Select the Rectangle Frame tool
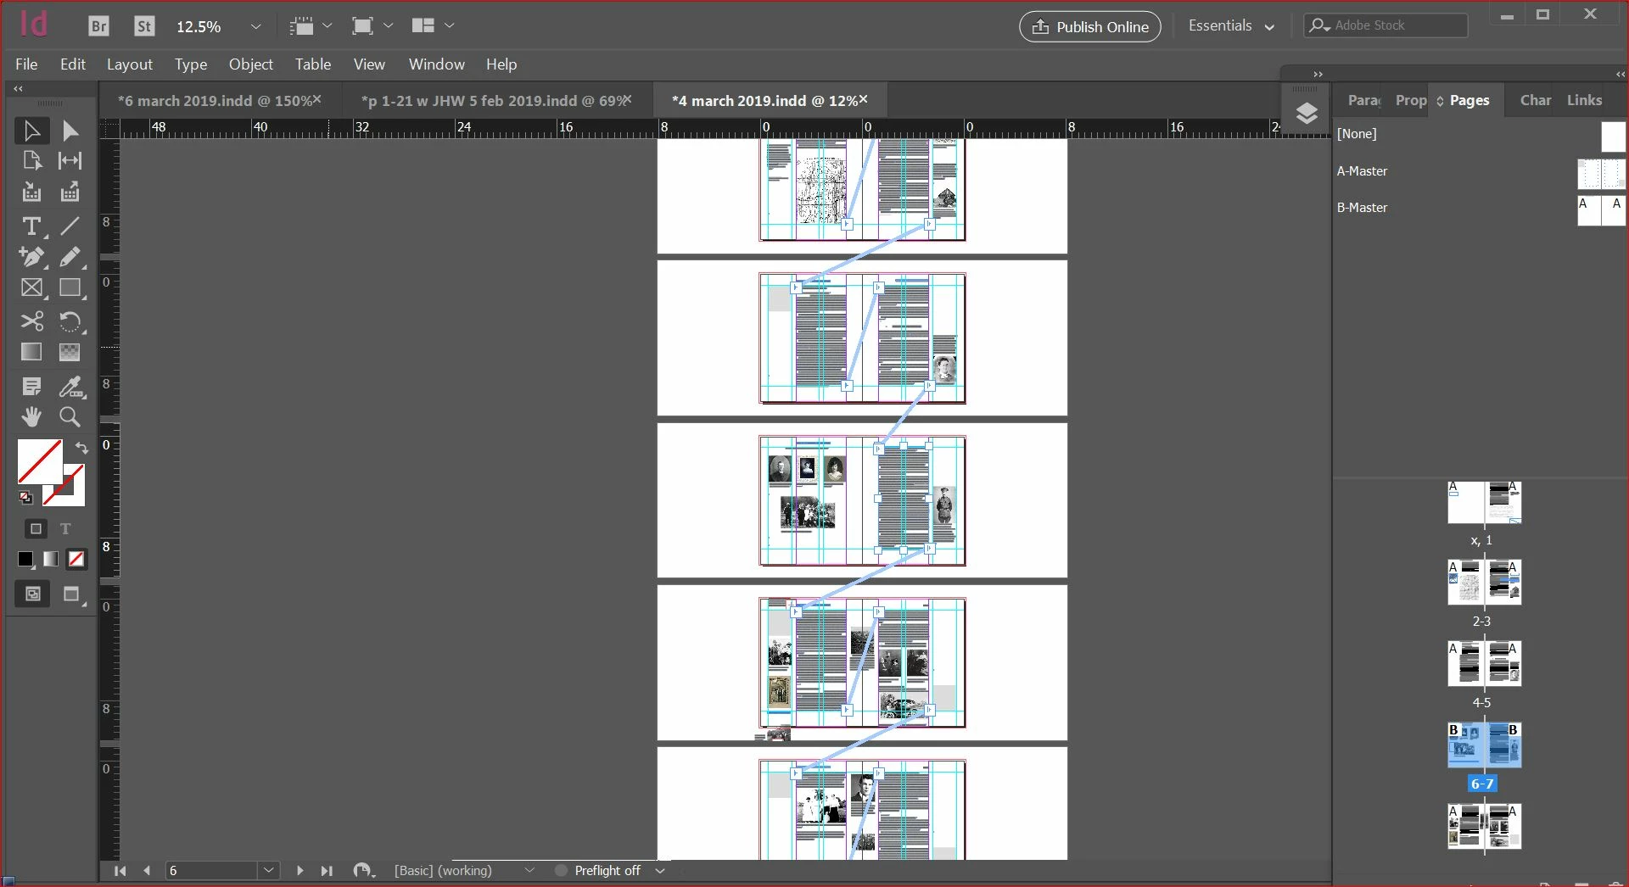 (31, 288)
